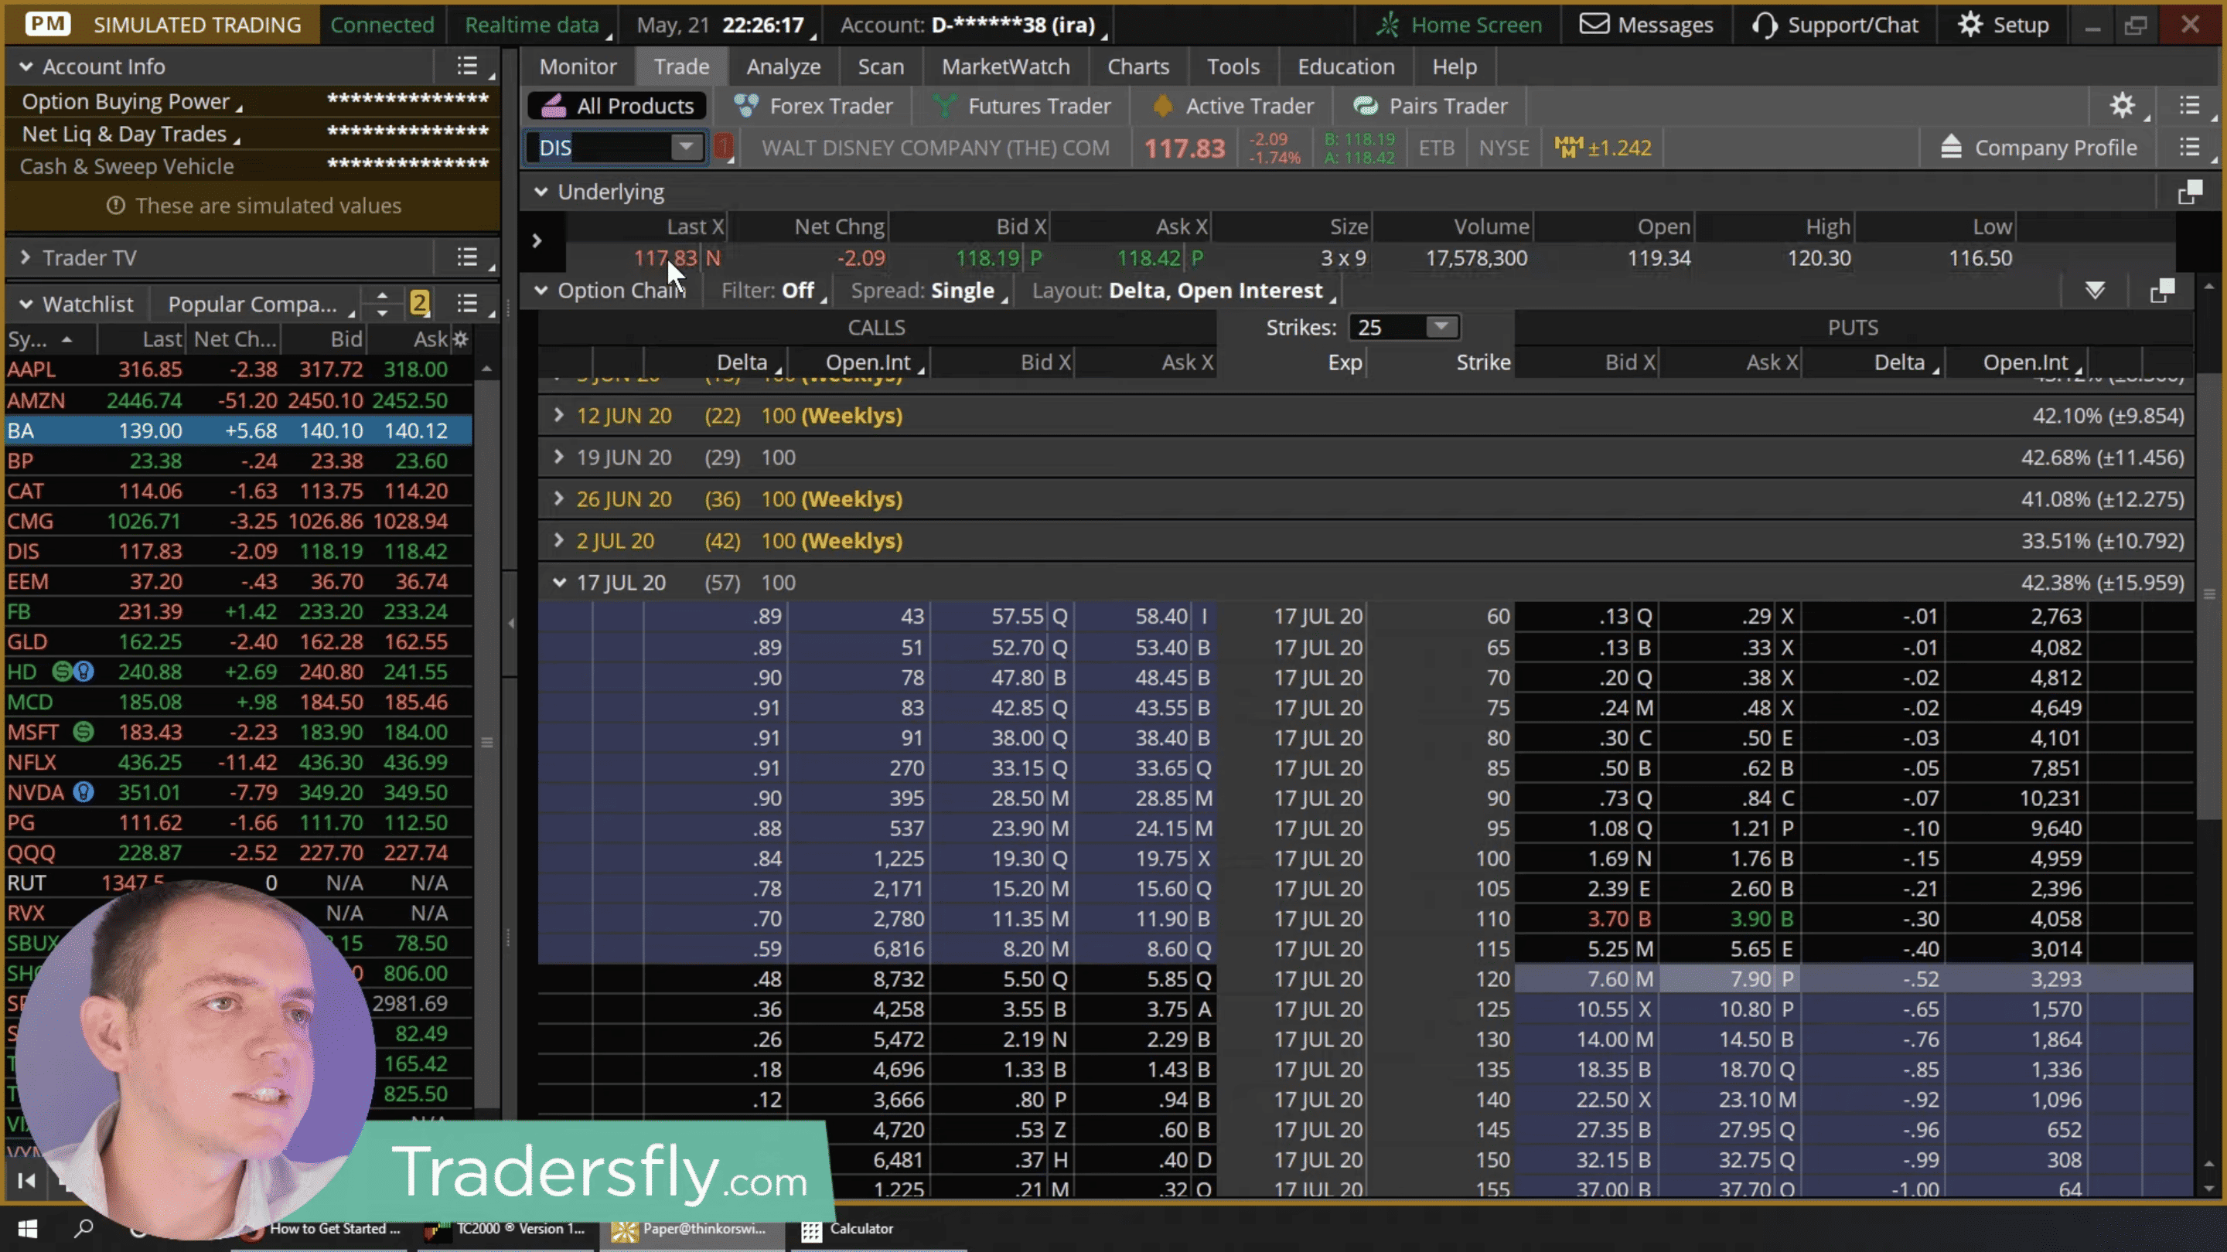Open the Active Trader sub-tab
Screen dimensions: 2227x1252
click(x=1233, y=107)
